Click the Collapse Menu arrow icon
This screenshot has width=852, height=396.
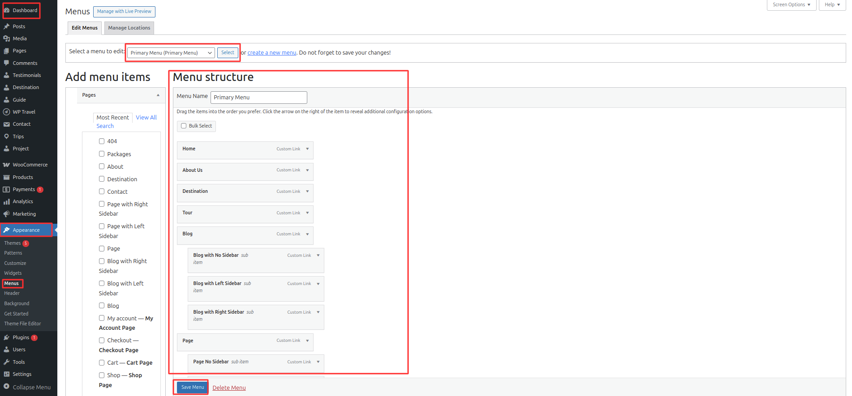7,387
